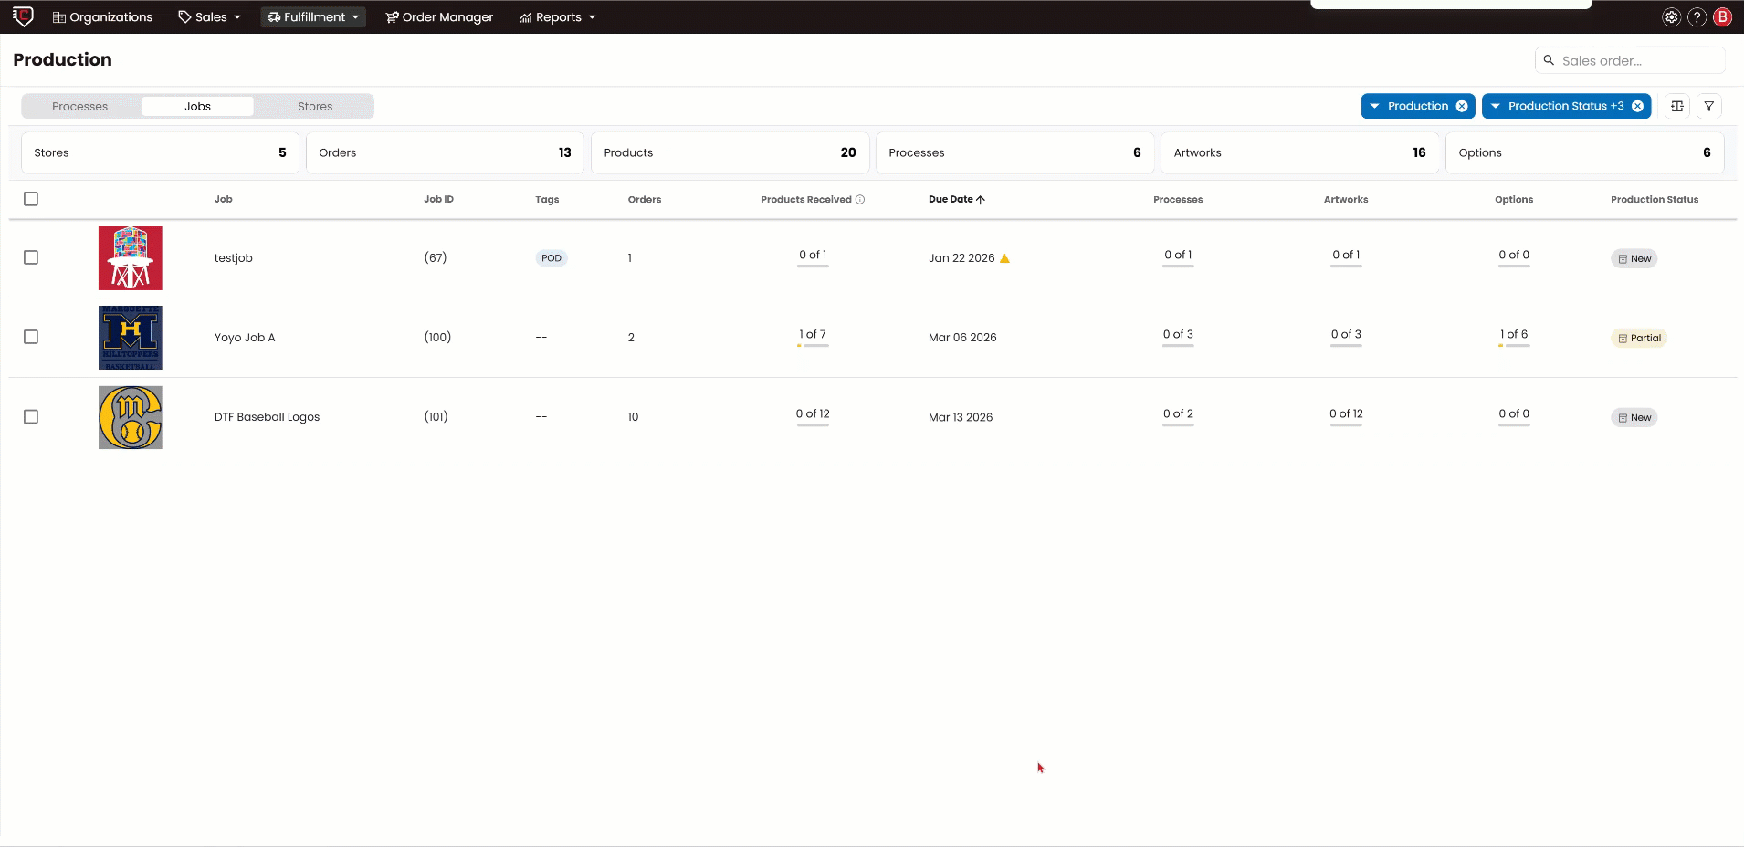Click the help question mark icon
Screen dimensions: 1744x847
coord(1697,17)
